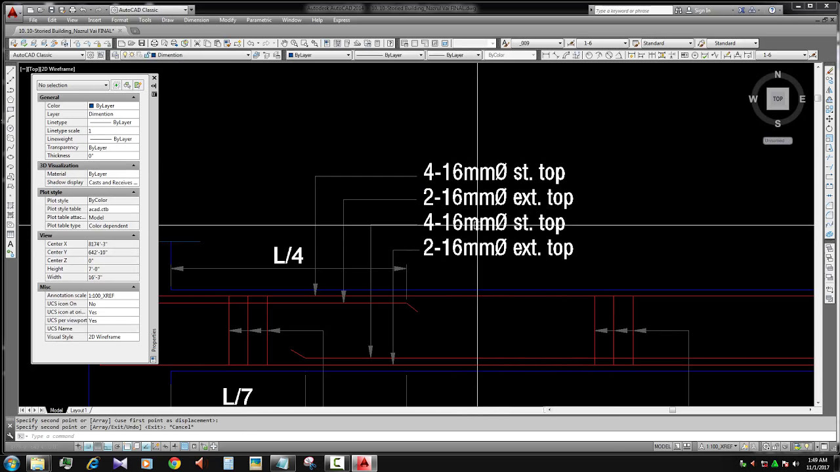Click the 1:100_XREF annotation scale button
Image resolution: width=840 pixels, height=472 pixels.
point(718,446)
